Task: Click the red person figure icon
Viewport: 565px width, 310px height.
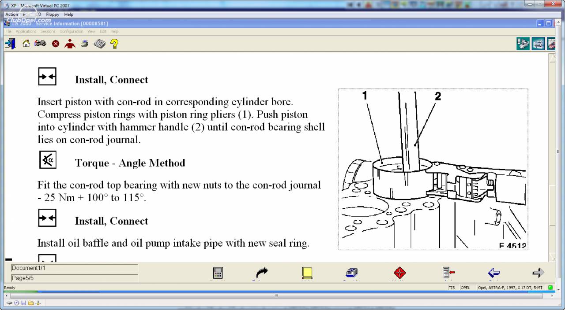Action: (x=70, y=44)
